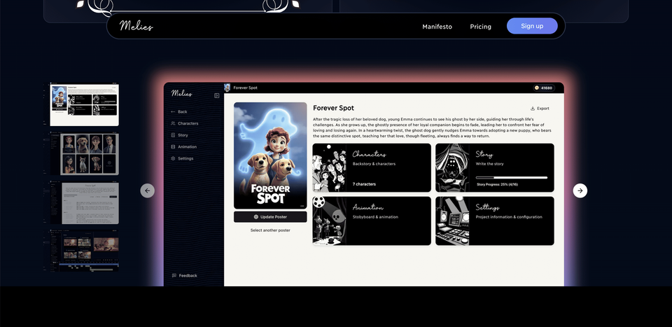Screen dimensions: 672x327
Task: Open the Animation storyboard card
Action: tap(371, 221)
